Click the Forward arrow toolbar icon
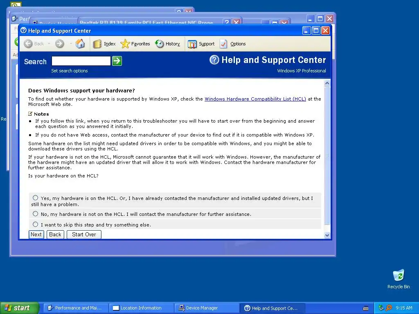This screenshot has width=419, height=314. pos(60,43)
